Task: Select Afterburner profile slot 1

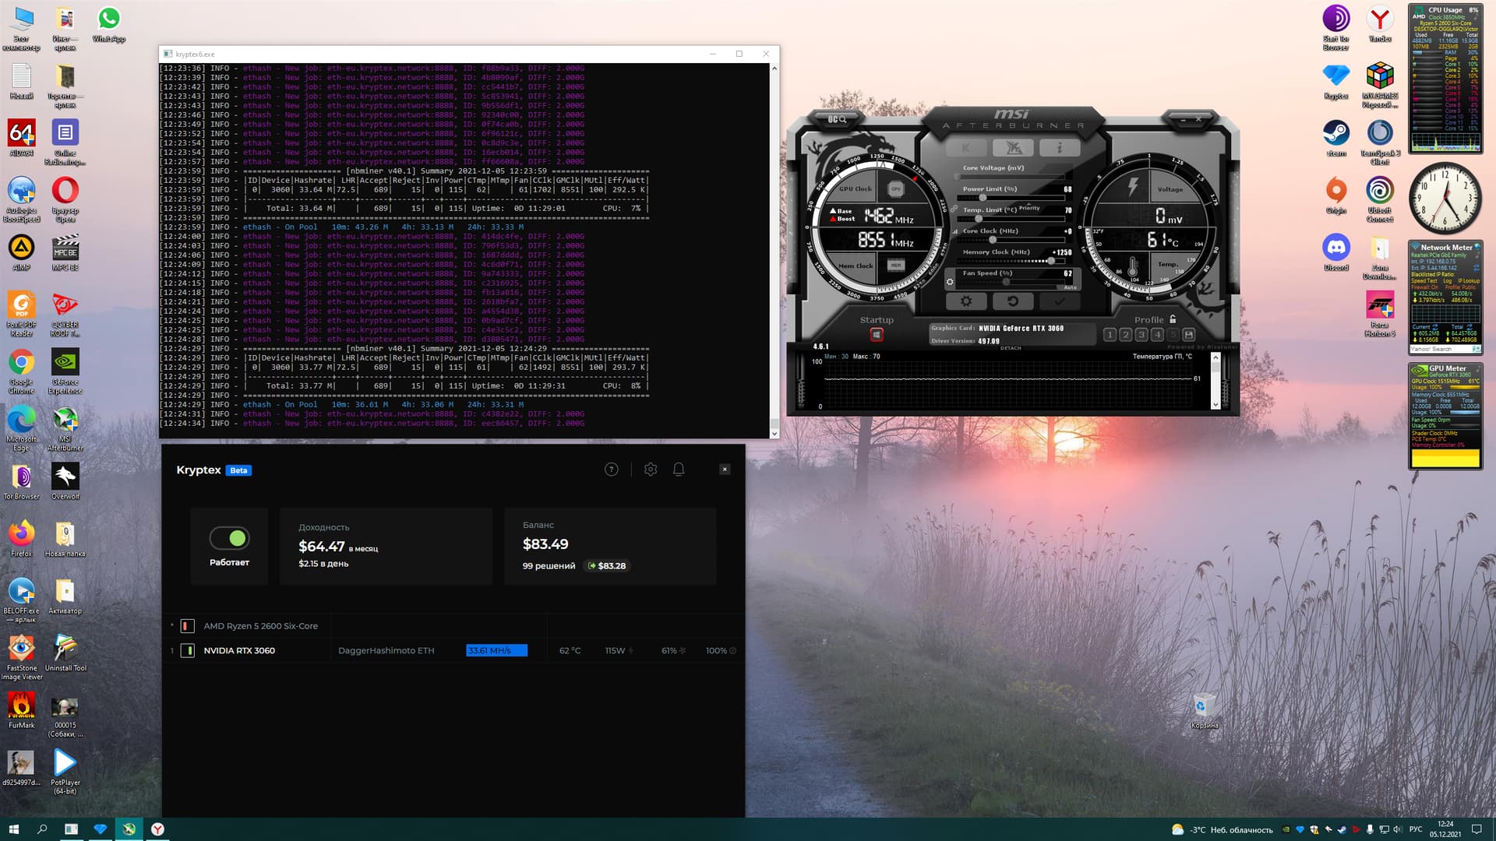Action: [x=1110, y=335]
